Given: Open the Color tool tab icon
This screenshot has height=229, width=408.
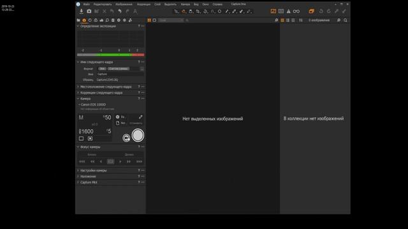Looking at the screenshot, I should pyautogui.click(x=96, y=20).
